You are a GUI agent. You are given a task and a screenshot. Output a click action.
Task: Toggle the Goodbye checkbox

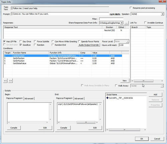pos(21,45)
